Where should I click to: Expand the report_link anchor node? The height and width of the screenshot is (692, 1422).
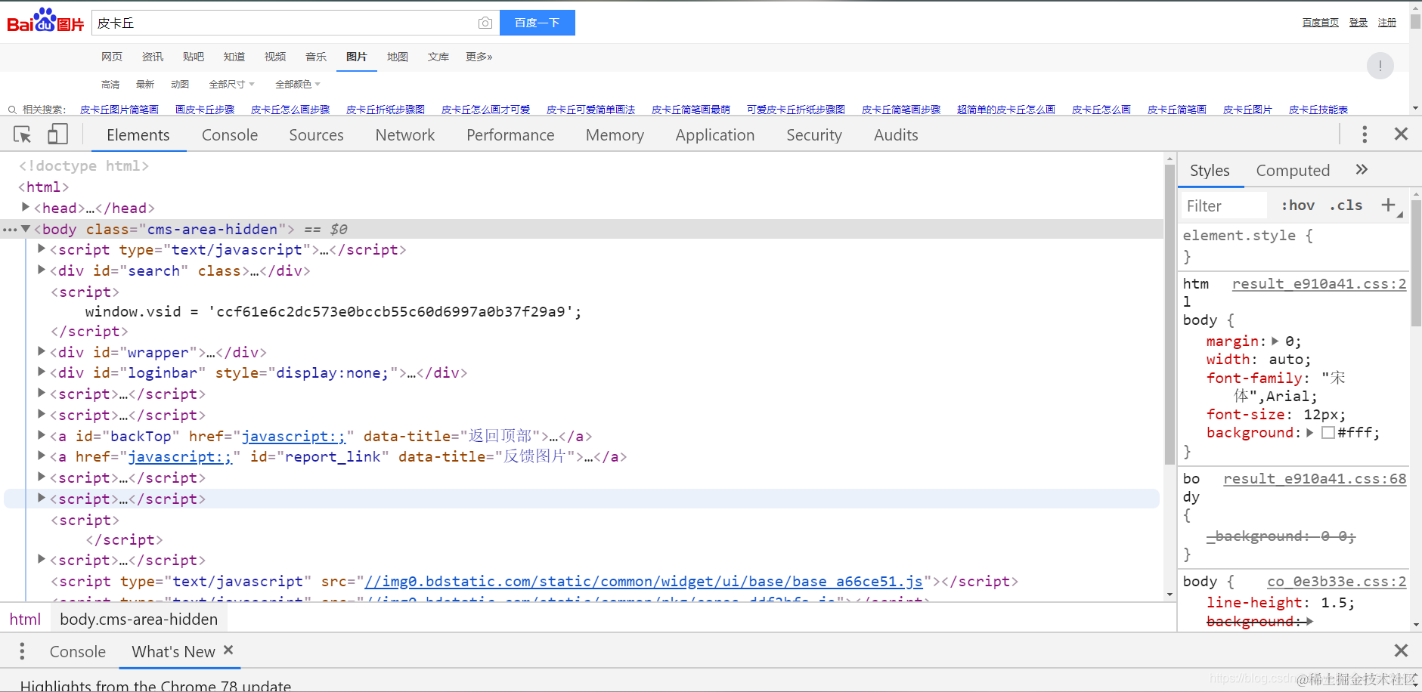(42, 456)
